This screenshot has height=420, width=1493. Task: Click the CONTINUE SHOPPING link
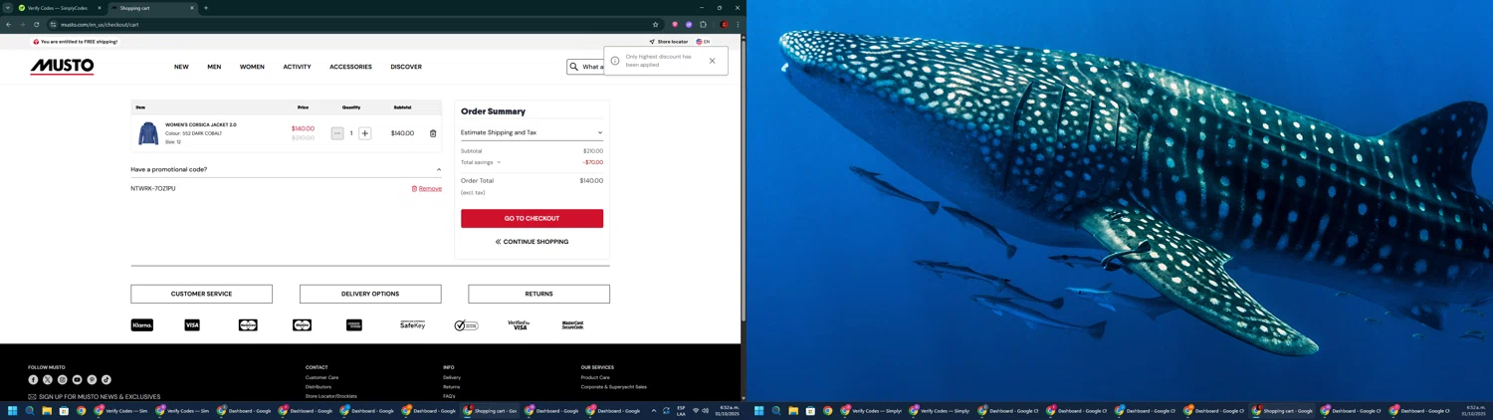(x=532, y=242)
